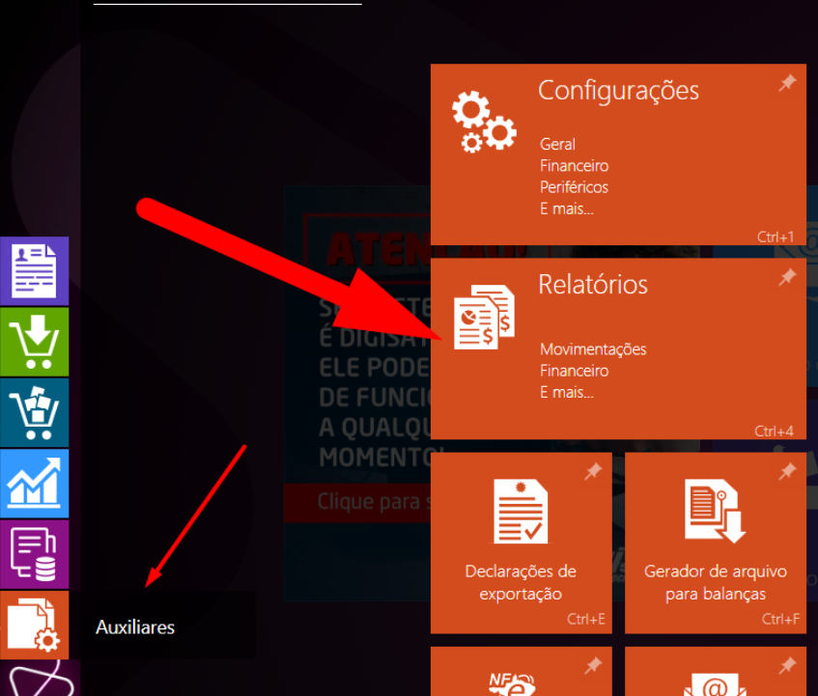Open the blue growth chart sidebar icon
This screenshot has width=818, height=696.
click(x=34, y=483)
